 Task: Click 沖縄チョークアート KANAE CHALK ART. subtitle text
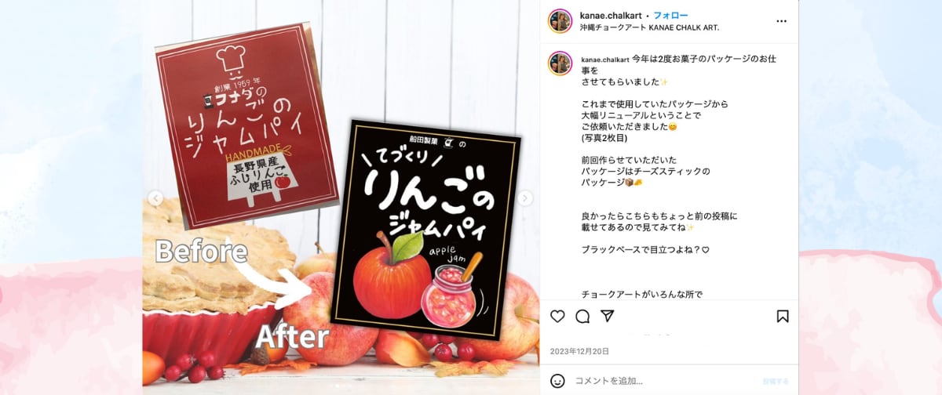point(649,27)
